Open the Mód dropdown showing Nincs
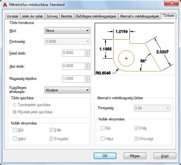The image size is (181, 165). click(x=67, y=31)
